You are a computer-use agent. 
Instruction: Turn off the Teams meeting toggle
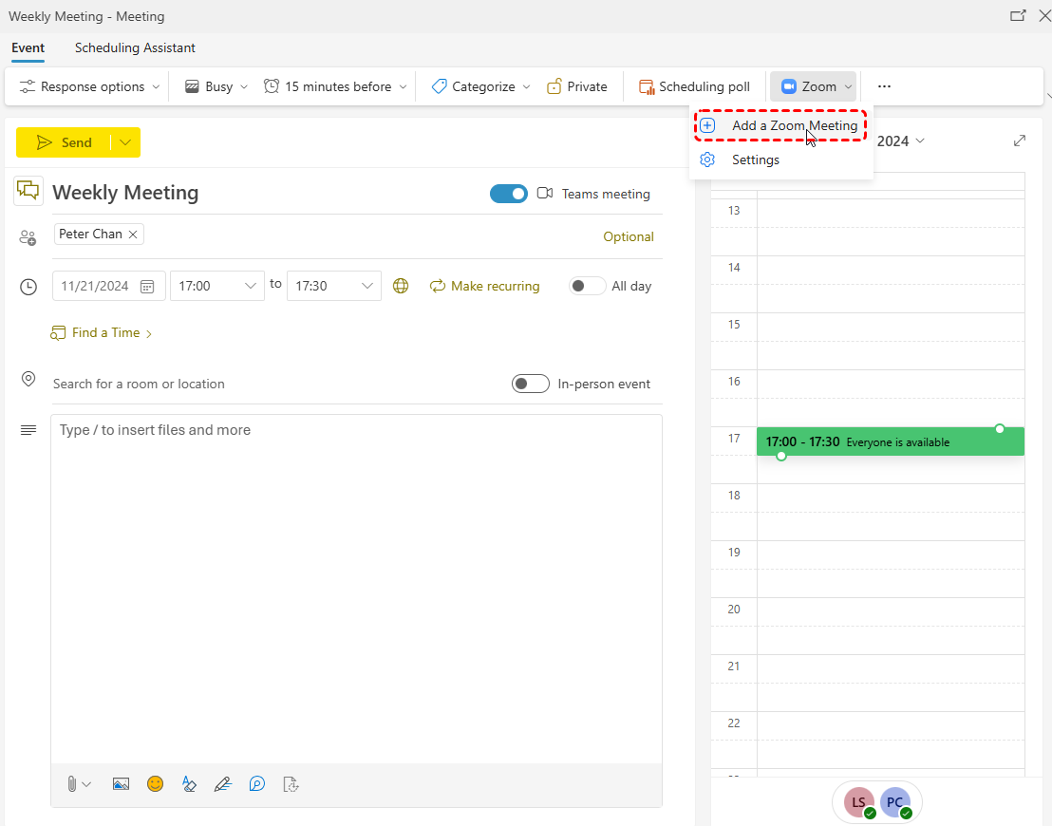click(509, 194)
